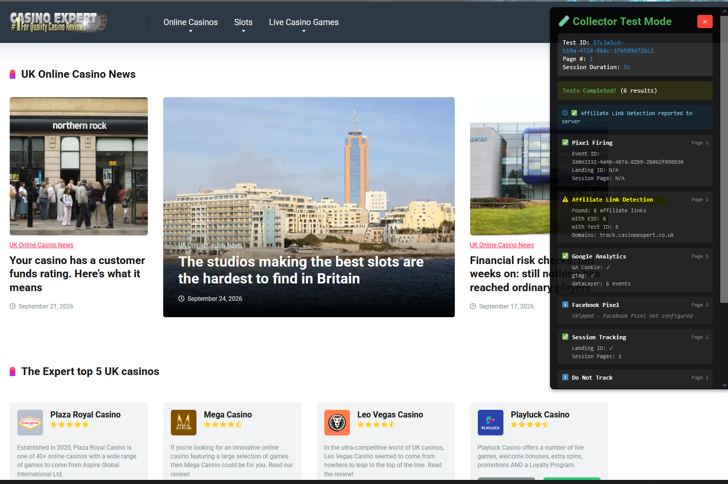Open the Plaza Royal Casino logo
This screenshot has width=728, height=484.
[x=30, y=423]
